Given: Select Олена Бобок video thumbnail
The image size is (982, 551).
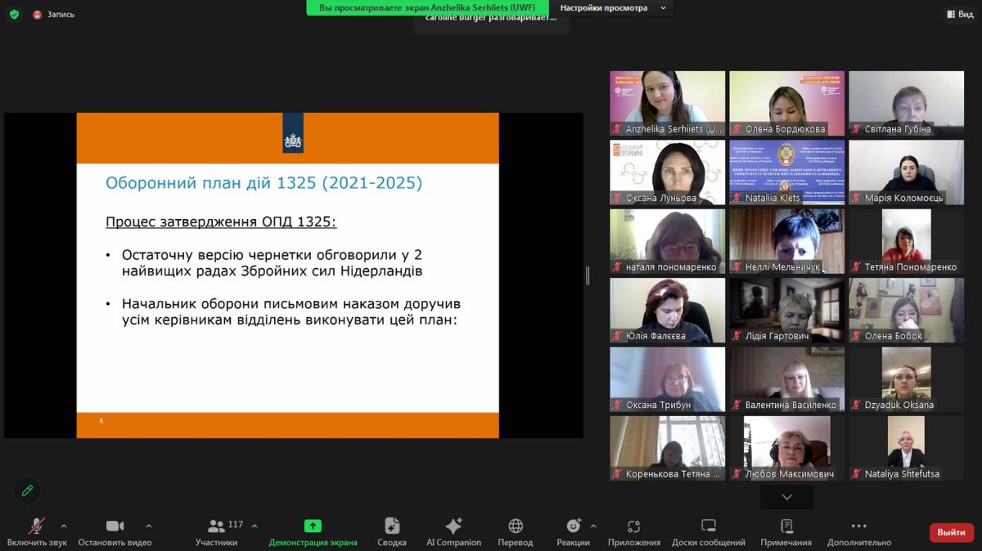Looking at the screenshot, I should (906, 310).
